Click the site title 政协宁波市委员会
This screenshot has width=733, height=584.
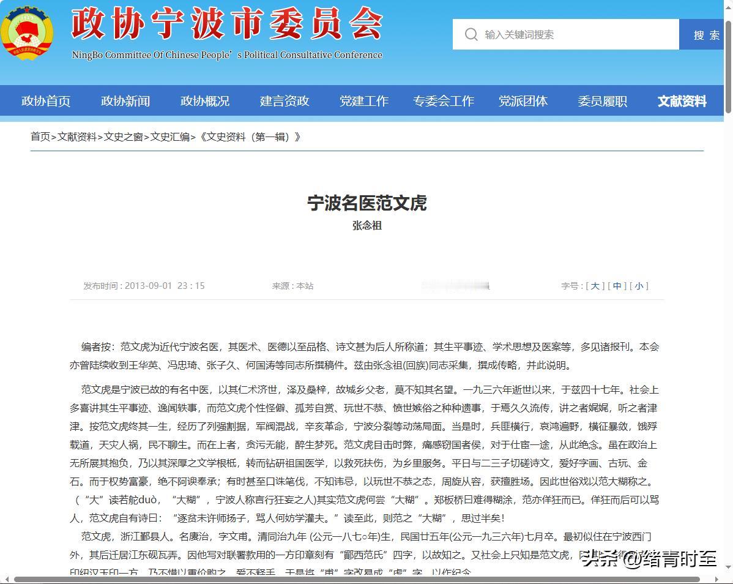pyautogui.click(x=227, y=24)
